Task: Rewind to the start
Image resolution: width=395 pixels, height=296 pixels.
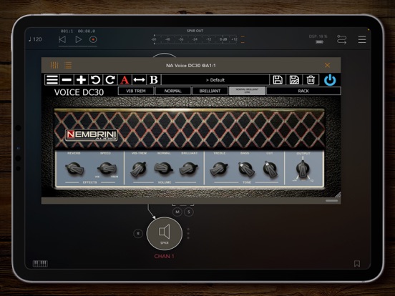Action: tap(62, 39)
